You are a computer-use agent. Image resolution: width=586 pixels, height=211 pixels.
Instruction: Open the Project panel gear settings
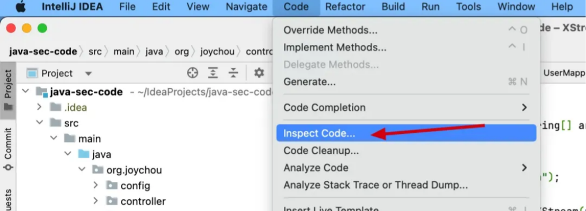[x=259, y=73]
